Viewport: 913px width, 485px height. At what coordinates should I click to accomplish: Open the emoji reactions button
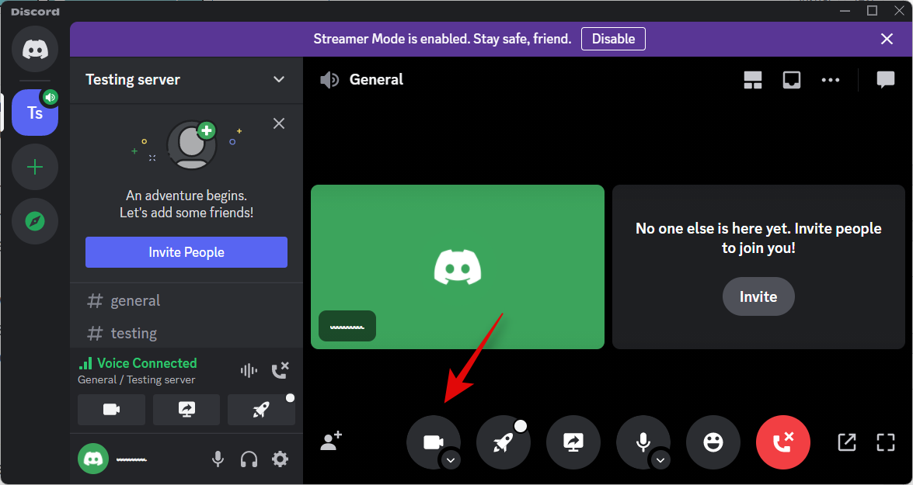pyautogui.click(x=713, y=442)
